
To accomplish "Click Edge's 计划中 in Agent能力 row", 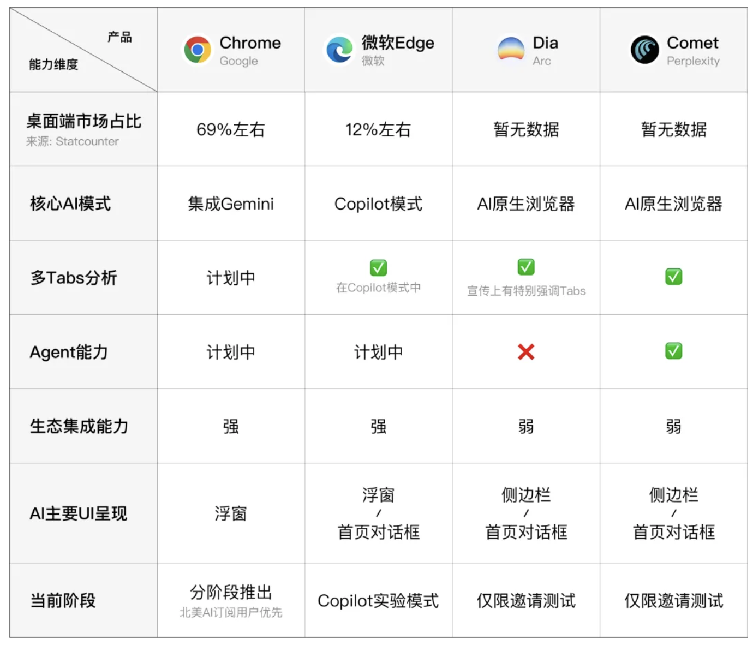I will click(x=378, y=352).
